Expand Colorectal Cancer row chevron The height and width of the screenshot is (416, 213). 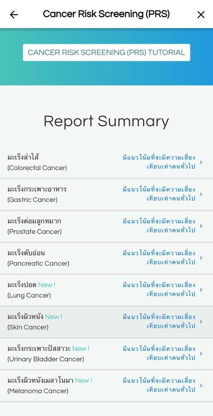[201, 162]
